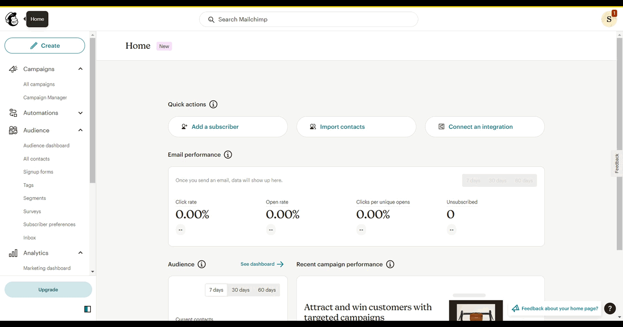The image size is (623, 327).
Task: Click the Mailchimp Freddie logo
Action: [11, 19]
